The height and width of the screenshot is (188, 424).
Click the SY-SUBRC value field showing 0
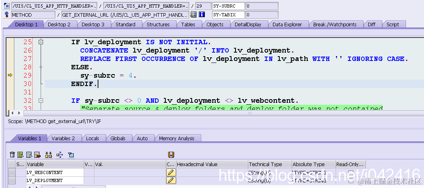(262, 6)
